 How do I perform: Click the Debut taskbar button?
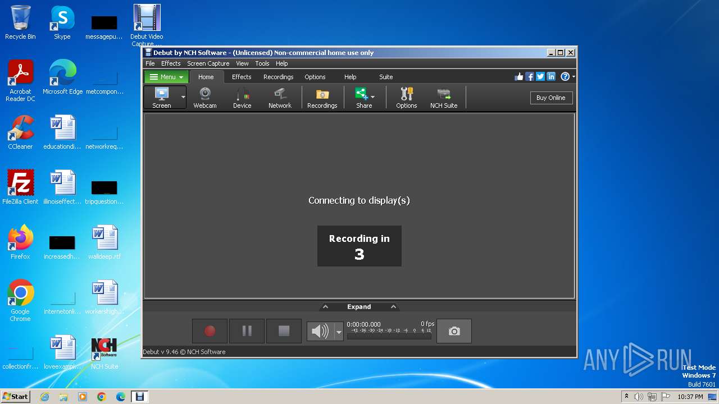tap(139, 397)
